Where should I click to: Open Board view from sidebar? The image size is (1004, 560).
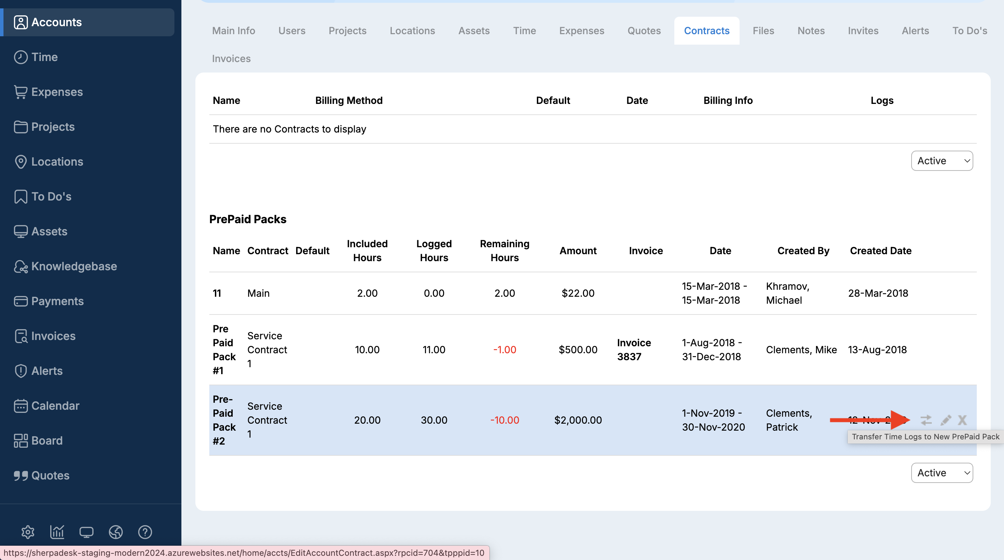point(47,440)
